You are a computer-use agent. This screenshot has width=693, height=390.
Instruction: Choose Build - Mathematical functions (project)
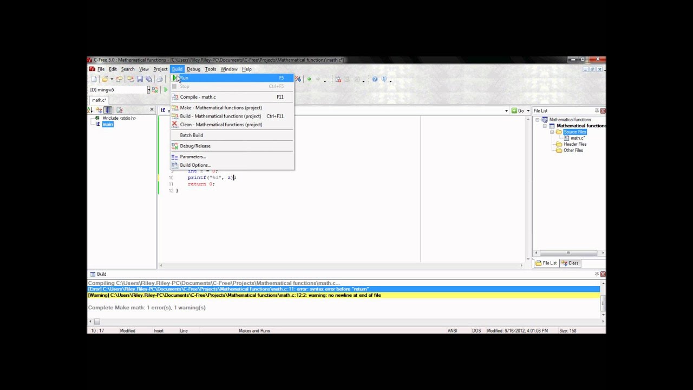[x=232, y=116]
